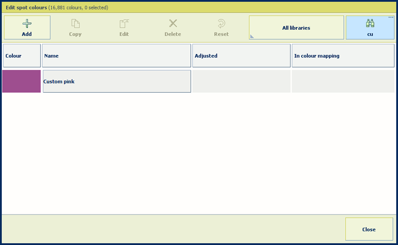Viewport: 398px width, 245px height.
Task: Open the All libraries dropdown
Action: click(x=296, y=28)
